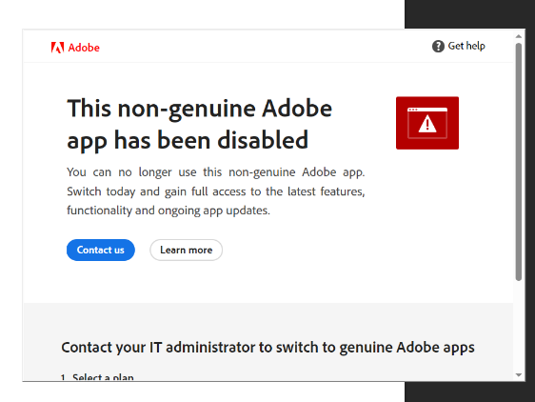
Task: Click the scrollbar up arrow
Action: pyautogui.click(x=519, y=36)
